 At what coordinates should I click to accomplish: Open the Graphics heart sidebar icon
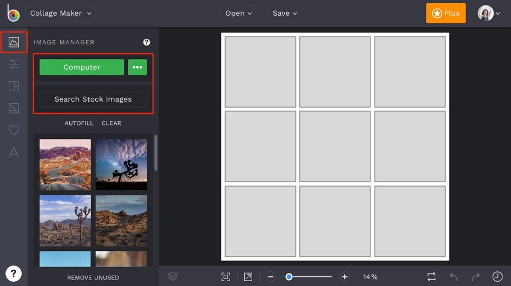14,130
